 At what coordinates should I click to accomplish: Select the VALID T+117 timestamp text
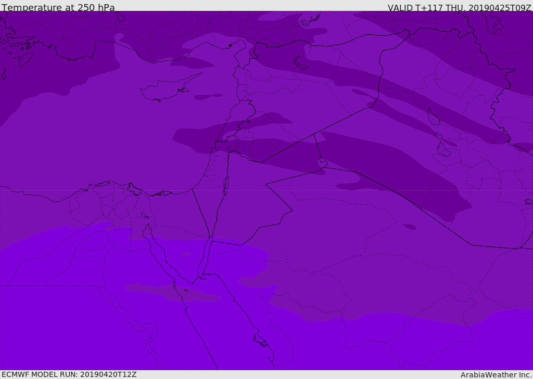[x=459, y=7]
